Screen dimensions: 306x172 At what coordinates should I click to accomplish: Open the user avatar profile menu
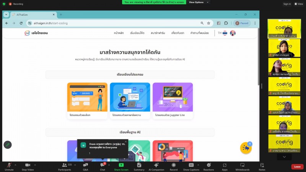(233, 33)
